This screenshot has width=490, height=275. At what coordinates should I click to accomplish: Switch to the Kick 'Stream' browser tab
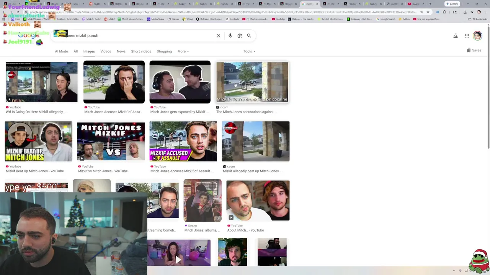click(33, 4)
